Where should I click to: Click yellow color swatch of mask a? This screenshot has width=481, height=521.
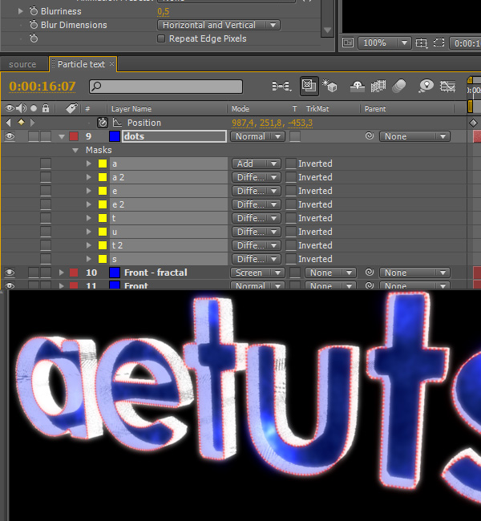[103, 164]
